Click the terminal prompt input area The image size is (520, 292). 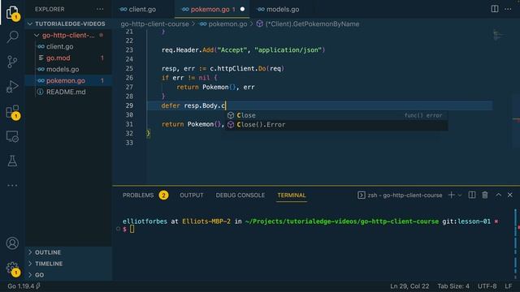132,229
